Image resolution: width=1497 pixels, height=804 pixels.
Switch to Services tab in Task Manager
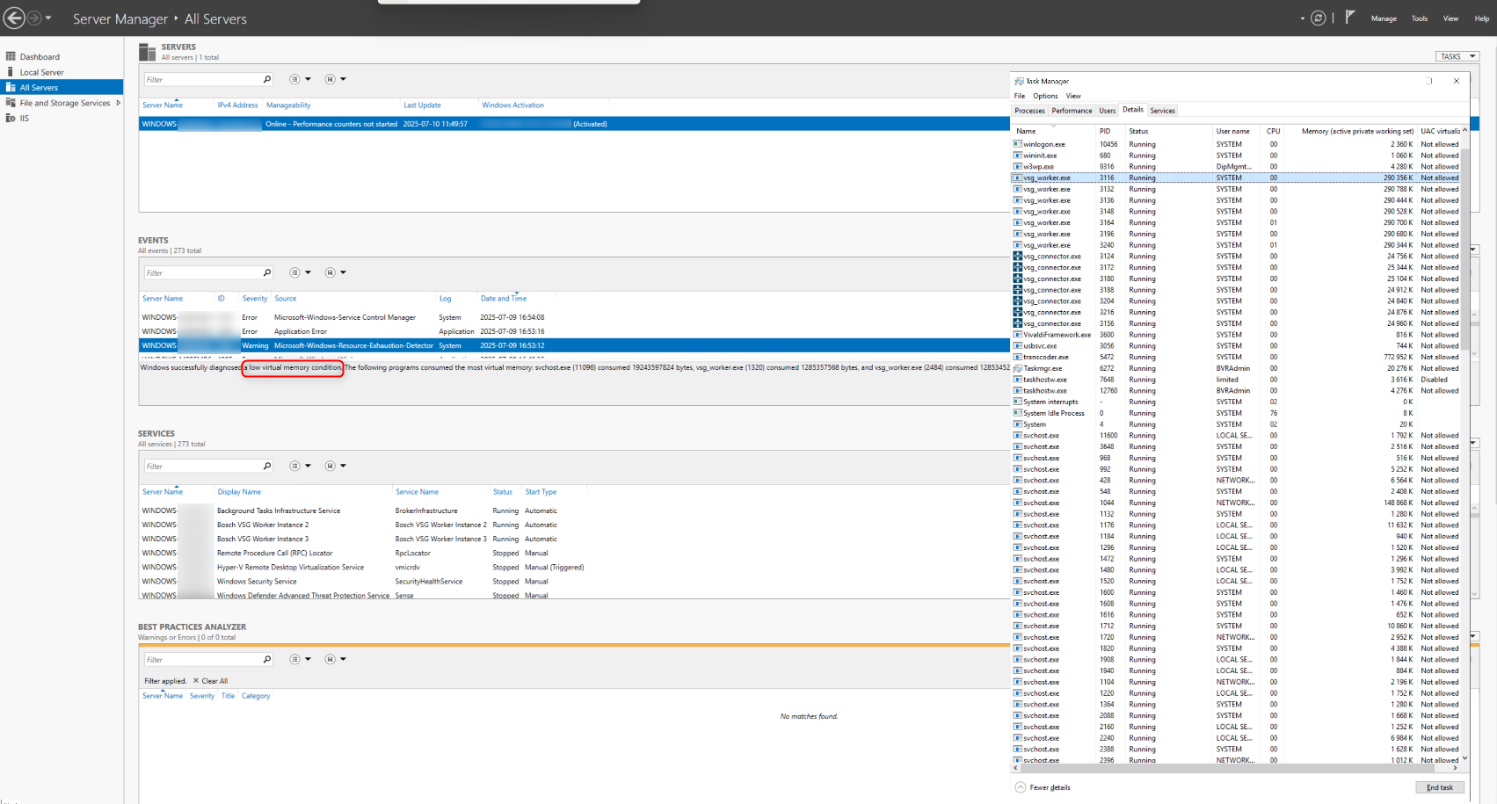click(x=1162, y=111)
